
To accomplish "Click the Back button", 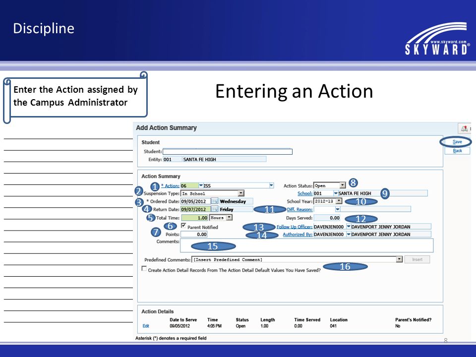I will click(x=457, y=151).
